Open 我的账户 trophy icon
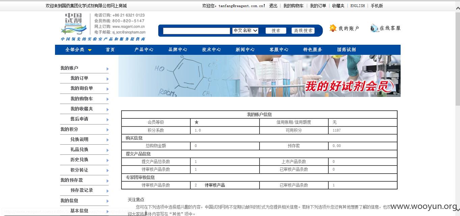This screenshot has height=216, width=460. click(x=333, y=28)
